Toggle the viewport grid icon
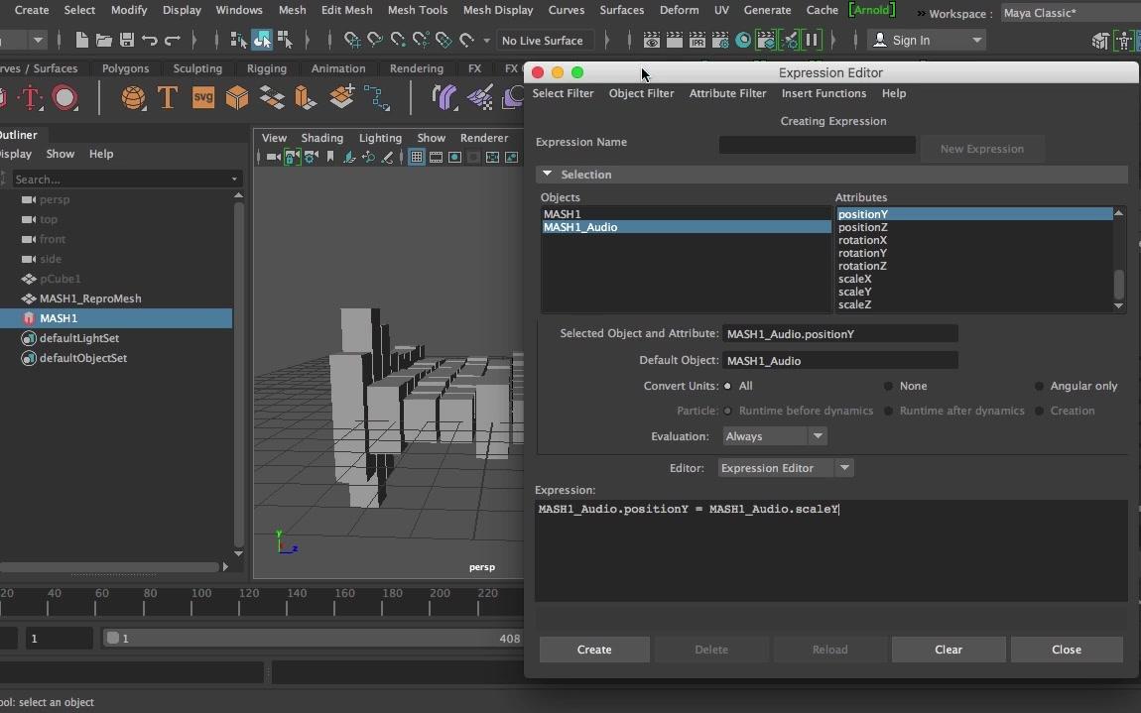Image resolution: width=1141 pixels, height=713 pixels. [x=417, y=158]
